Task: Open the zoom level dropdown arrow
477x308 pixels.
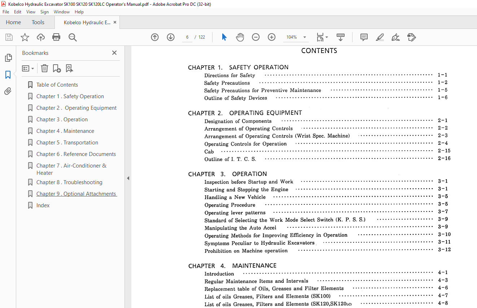Action: click(x=305, y=37)
